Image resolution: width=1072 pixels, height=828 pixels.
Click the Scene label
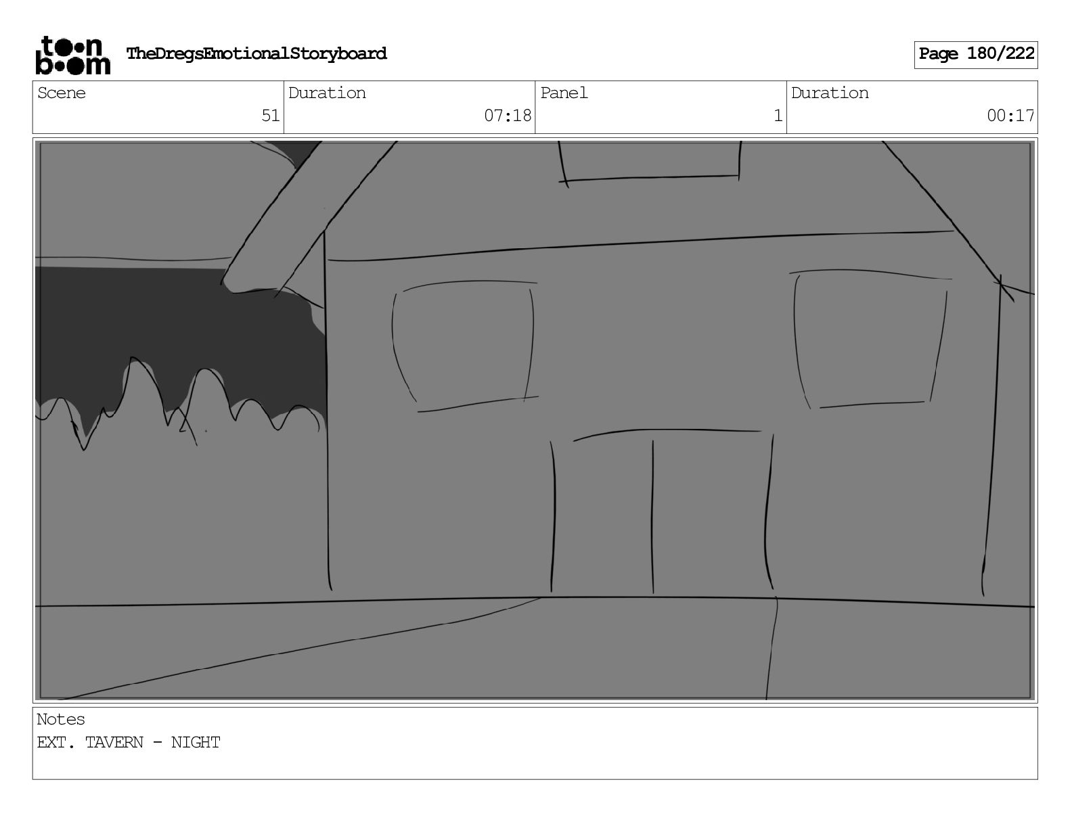[62, 93]
